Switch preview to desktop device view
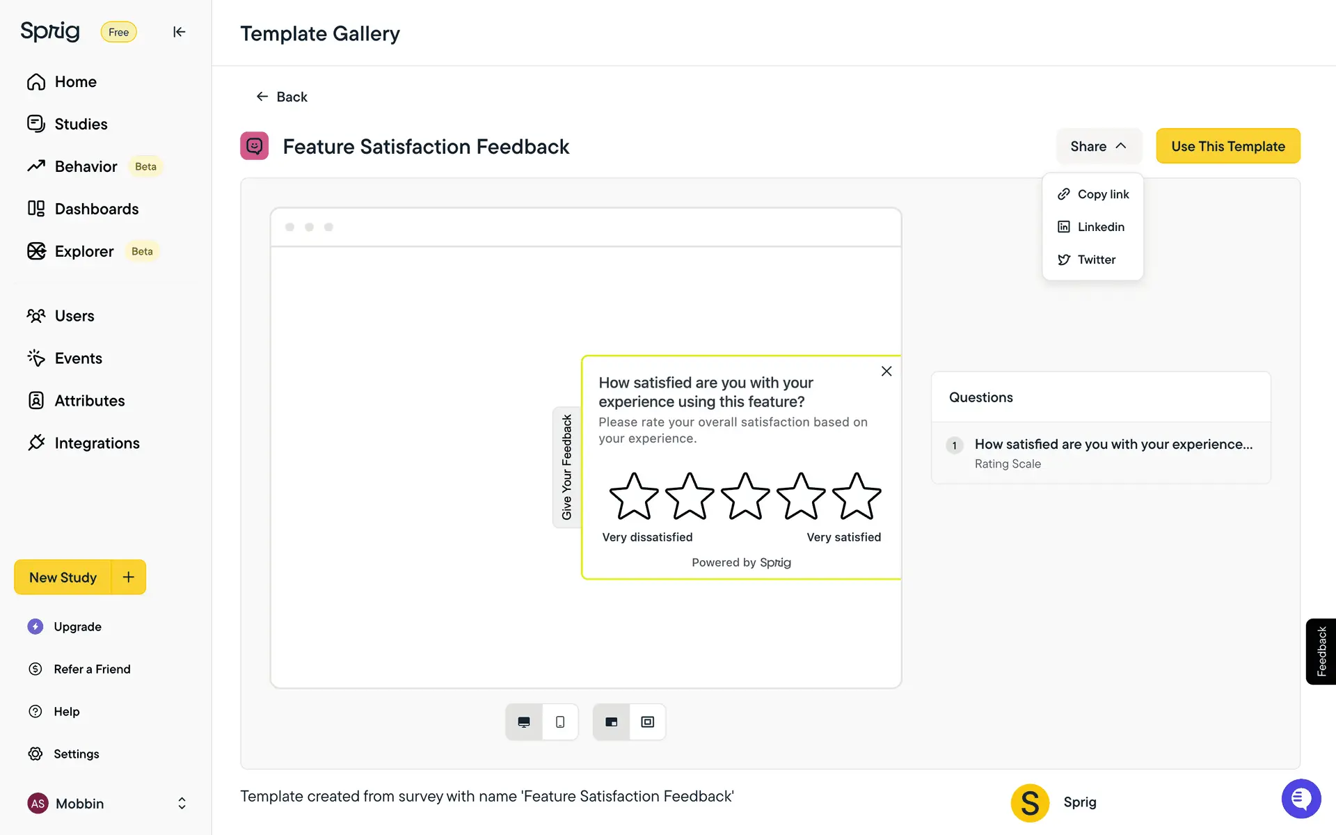Image resolution: width=1336 pixels, height=835 pixels. point(524,722)
